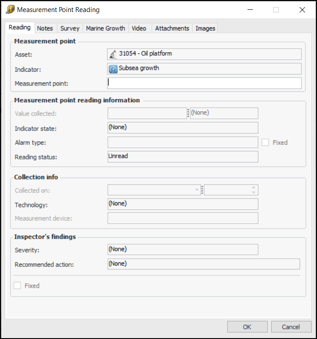This screenshot has width=317, height=339.
Task: Open the Marine Growth tab
Action: tap(106, 29)
